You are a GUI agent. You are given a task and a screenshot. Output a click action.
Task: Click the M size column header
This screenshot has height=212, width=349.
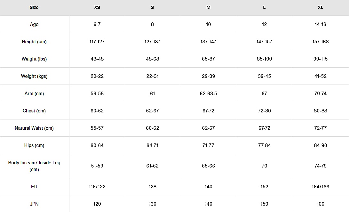tap(208, 7)
